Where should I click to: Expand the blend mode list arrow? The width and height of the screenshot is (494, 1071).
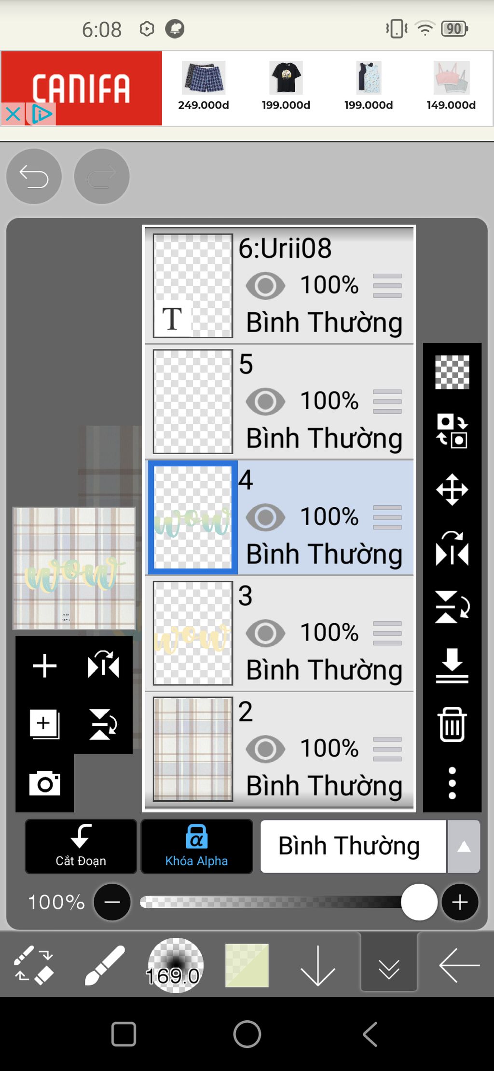point(464,846)
